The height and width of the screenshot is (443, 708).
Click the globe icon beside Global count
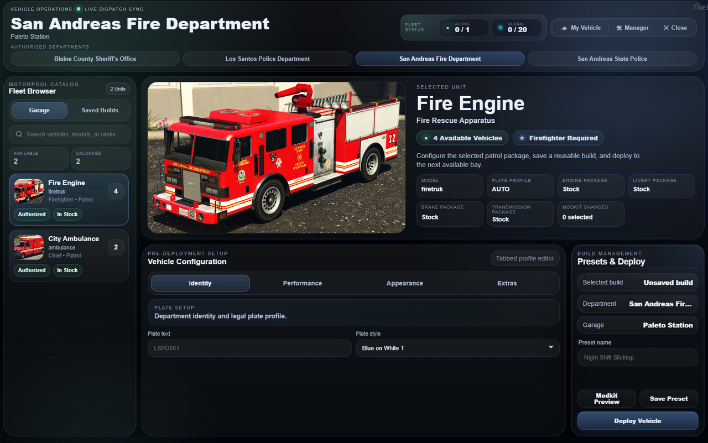pyautogui.click(x=501, y=28)
